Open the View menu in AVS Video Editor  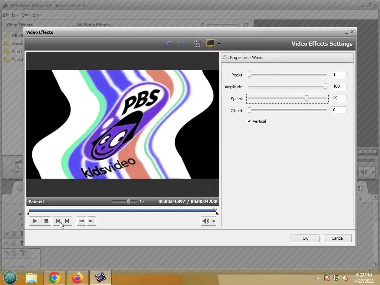(26, 14)
